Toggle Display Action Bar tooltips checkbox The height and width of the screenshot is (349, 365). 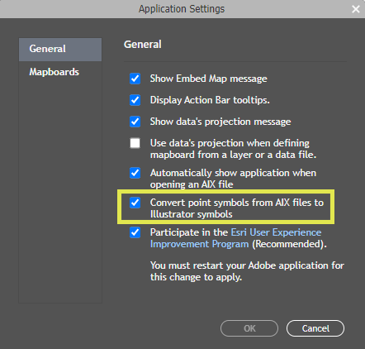click(135, 100)
